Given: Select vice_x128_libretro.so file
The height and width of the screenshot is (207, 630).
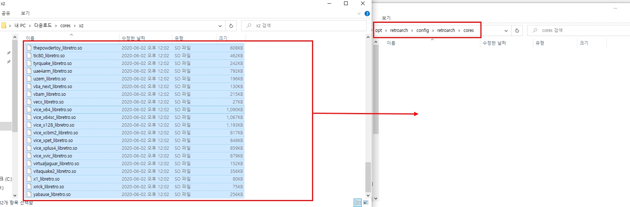Looking at the screenshot, I should coord(135,125).
